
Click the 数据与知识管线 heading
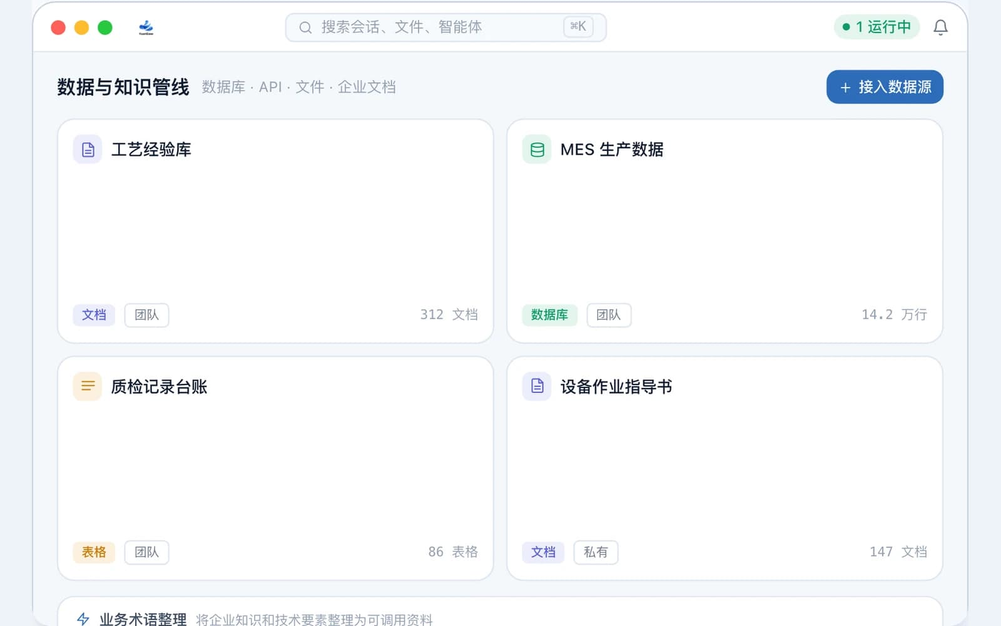tap(123, 87)
